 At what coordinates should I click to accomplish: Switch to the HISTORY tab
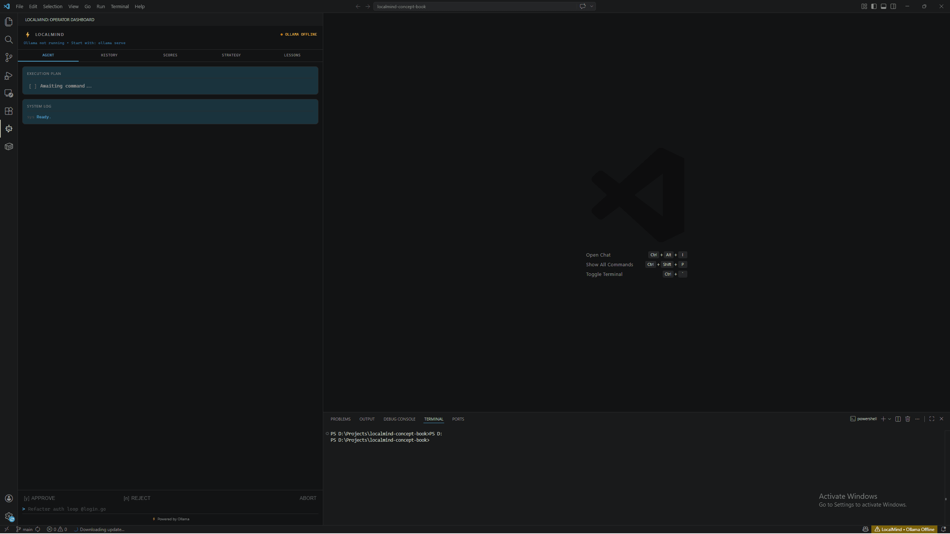(109, 55)
